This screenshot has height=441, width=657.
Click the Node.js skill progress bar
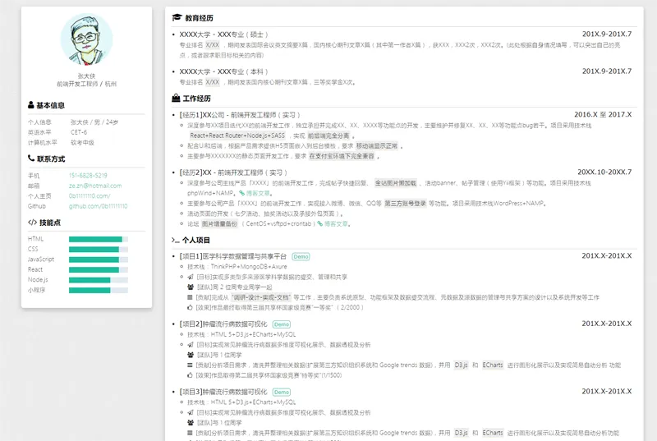click(x=99, y=279)
